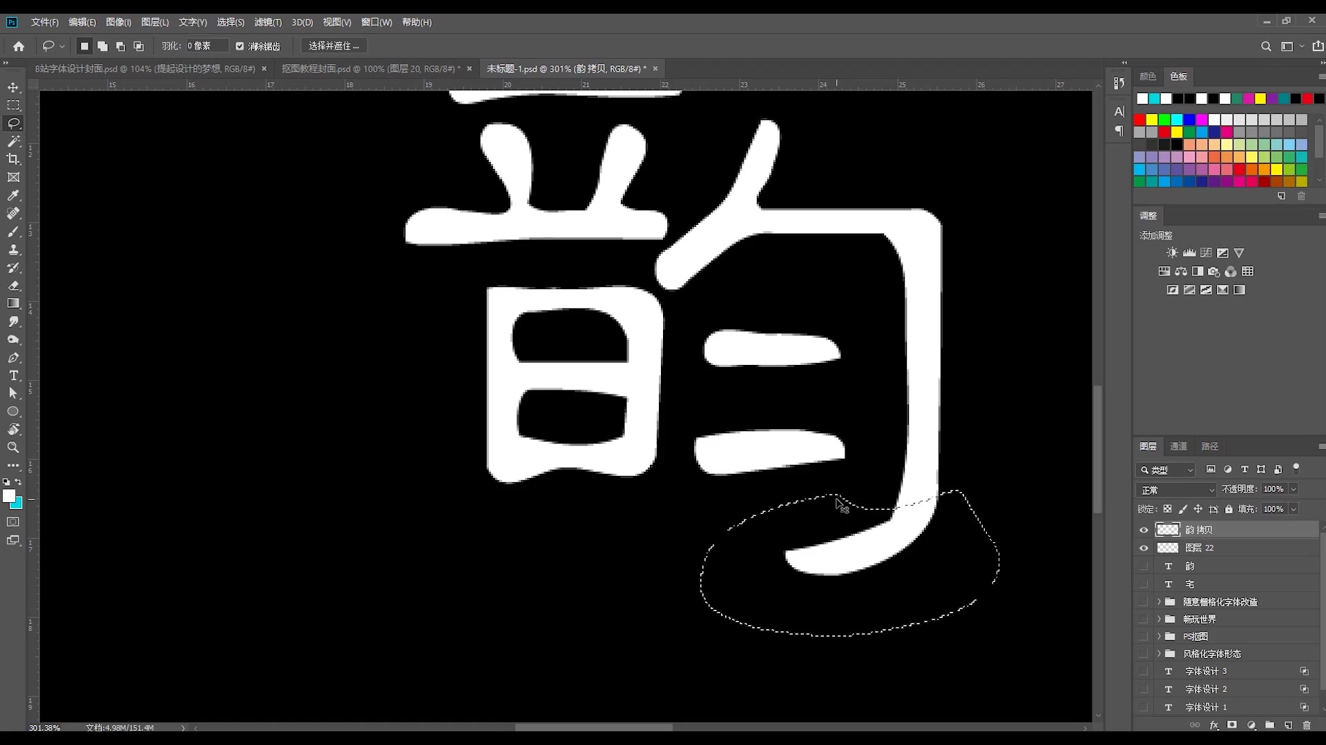This screenshot has height=745, width=1326.
Task: Select the Eyedropper tool
Action: point(13,196)
